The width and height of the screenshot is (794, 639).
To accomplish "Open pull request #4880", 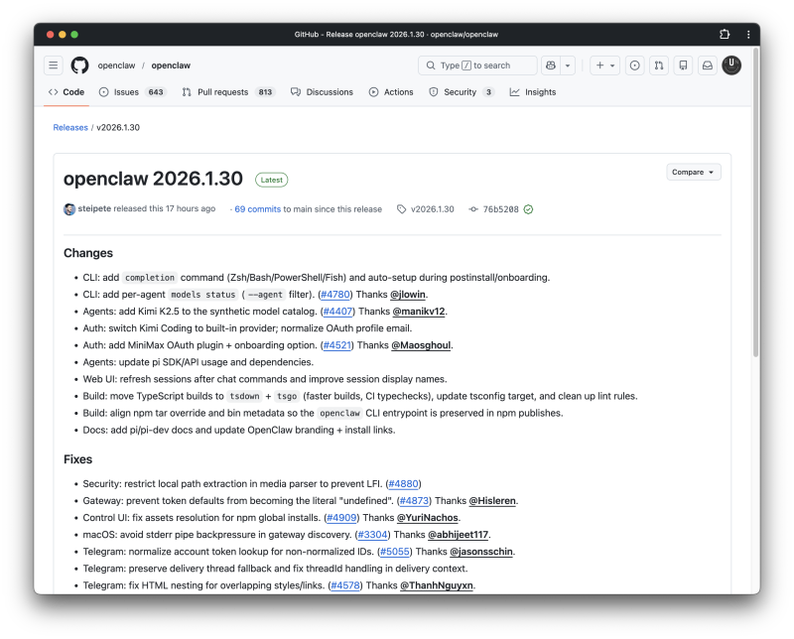I will (x=403, y=484).
